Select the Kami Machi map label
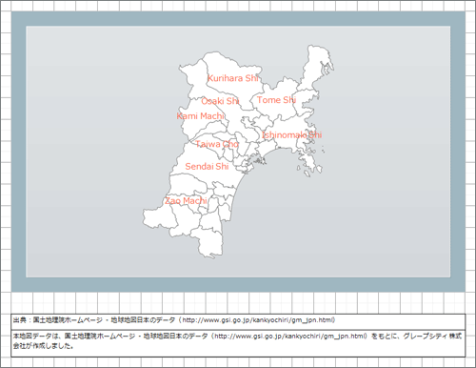The image size is (476, 368). [x=200, y=116]
